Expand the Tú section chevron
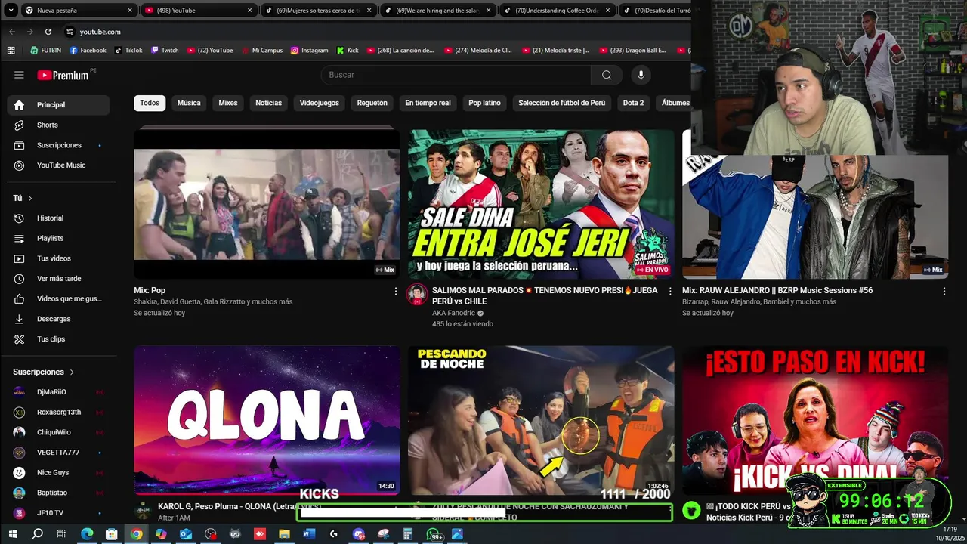 30,198
